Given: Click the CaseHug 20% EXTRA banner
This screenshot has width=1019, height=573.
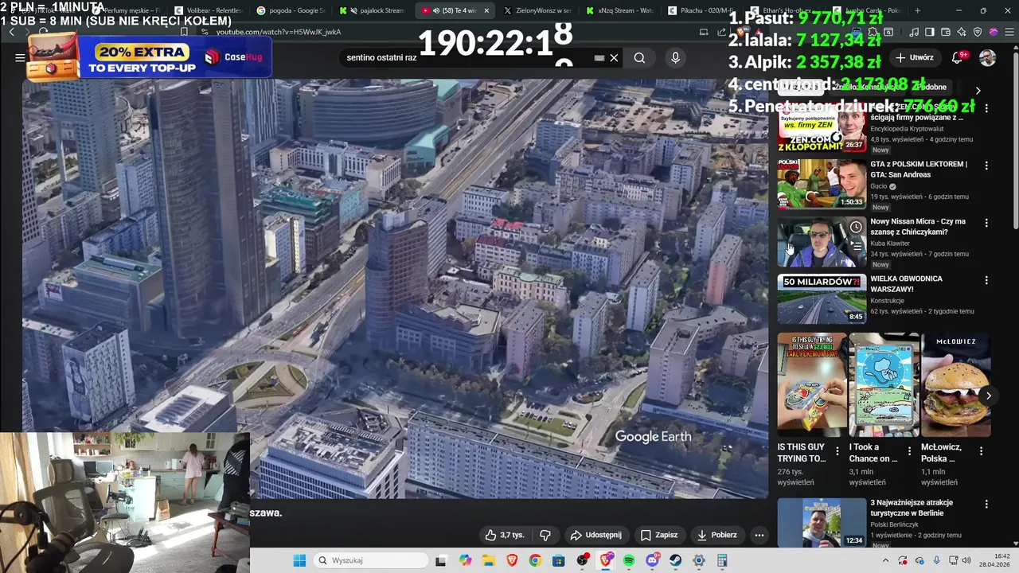Looking at the screenshot, I should click(x=148, y=57).
